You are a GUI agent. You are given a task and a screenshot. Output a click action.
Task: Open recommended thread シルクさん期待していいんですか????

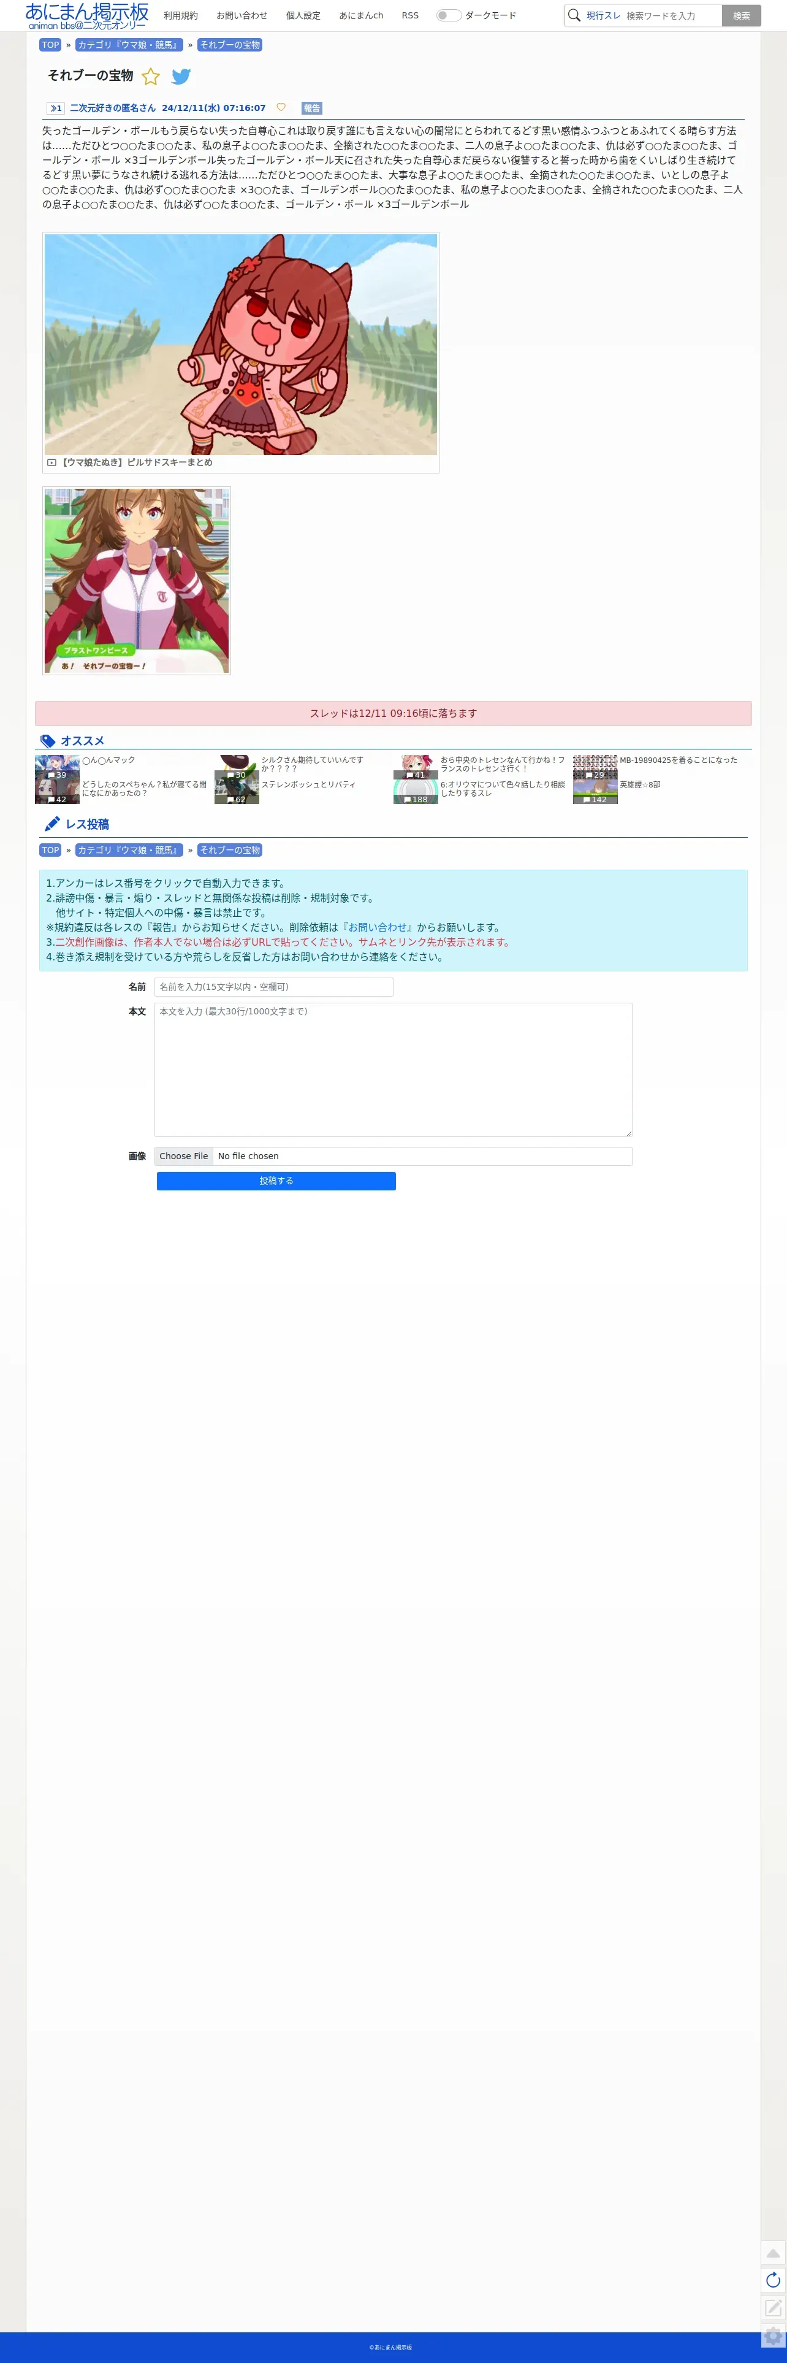coord(312,764)
